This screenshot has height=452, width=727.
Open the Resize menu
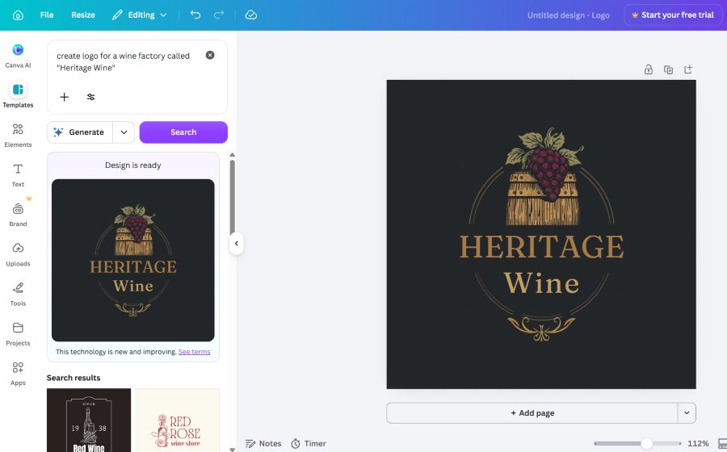83,15
